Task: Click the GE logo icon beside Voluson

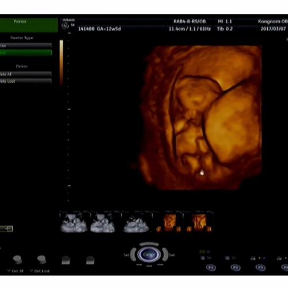Action: click(65, 26)
